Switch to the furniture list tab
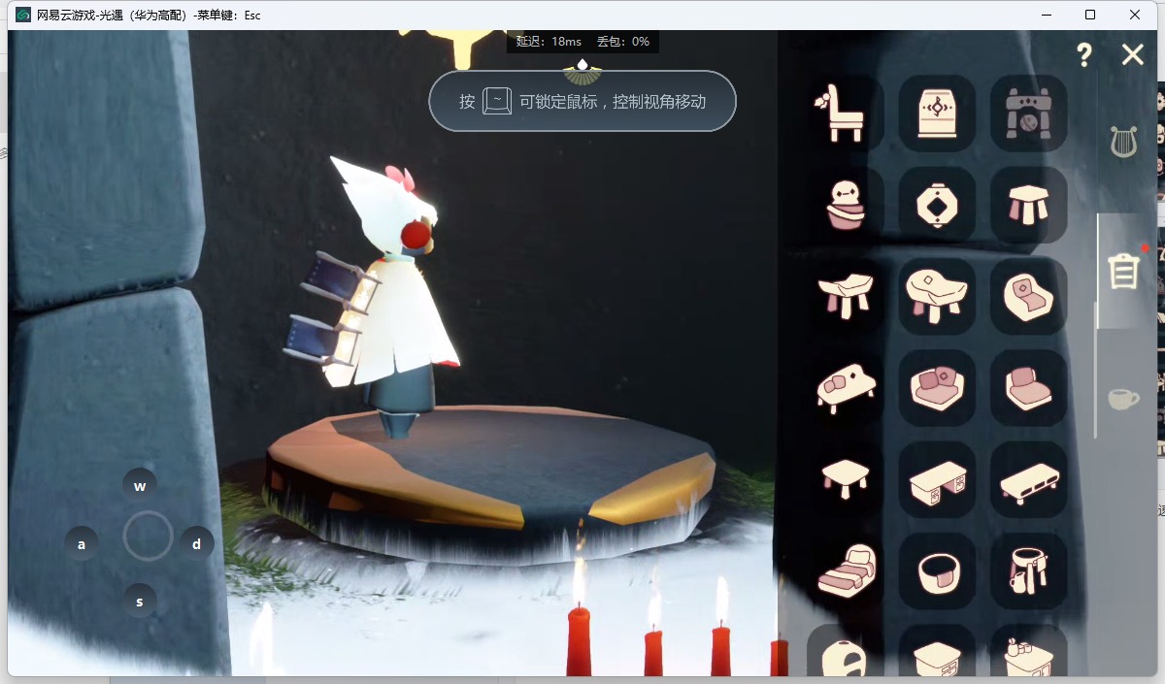1165x684 pixels. (1123, 272)
